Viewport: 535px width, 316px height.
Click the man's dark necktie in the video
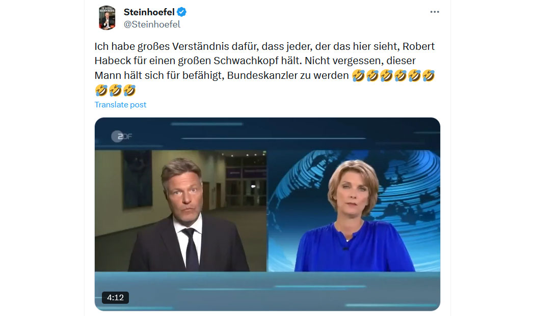point(191,249)
